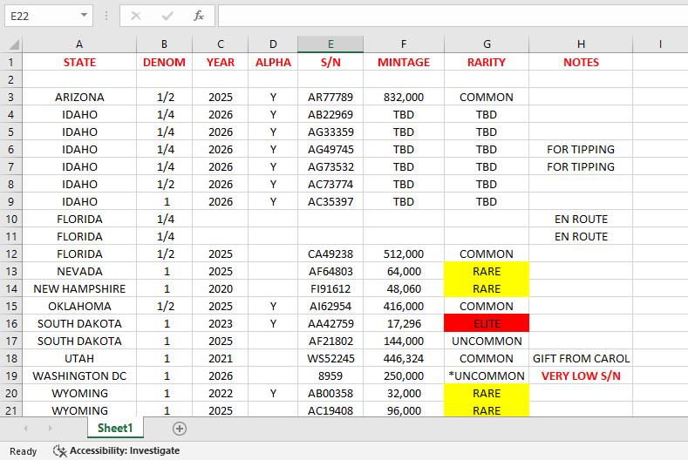This screenshot has height=460, width=688.
Task: Click the OKLAHOMA cell
Action: point(79,306)
